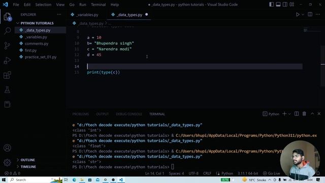Change line ending via CRLF
This screenshot has height=183, width=325.
[x=207, y=173]
